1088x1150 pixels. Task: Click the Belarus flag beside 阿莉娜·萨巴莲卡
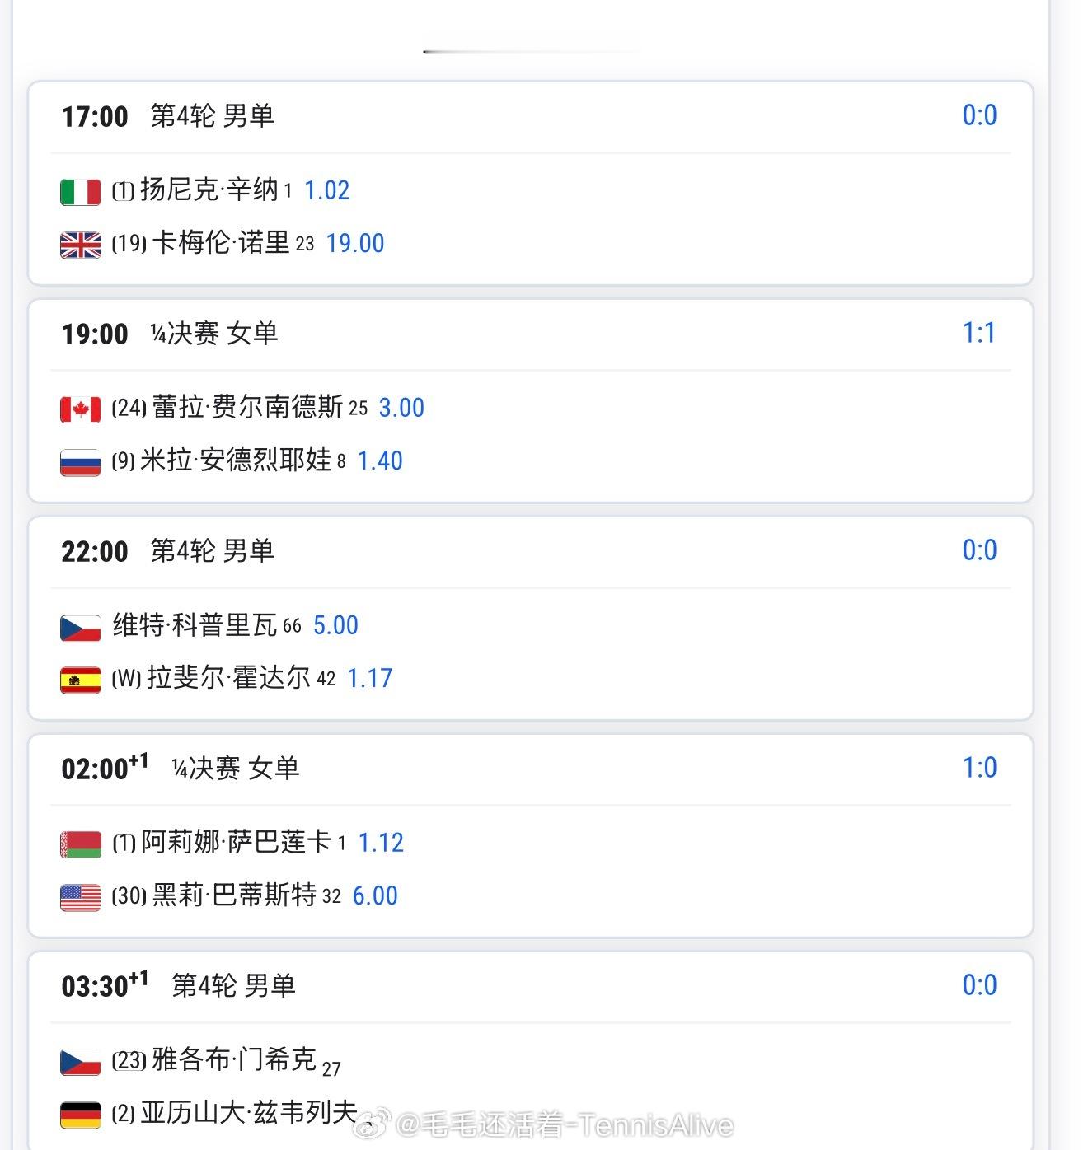(80, 844)
